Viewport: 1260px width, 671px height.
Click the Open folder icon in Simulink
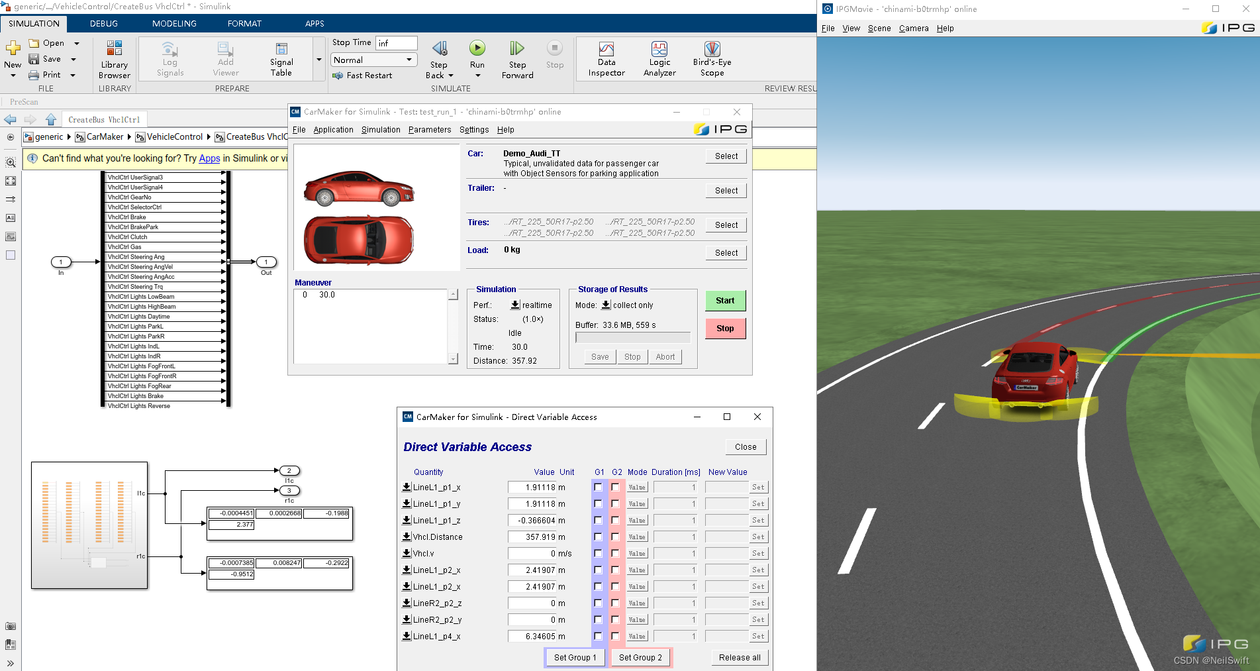[x=34, y=43]
